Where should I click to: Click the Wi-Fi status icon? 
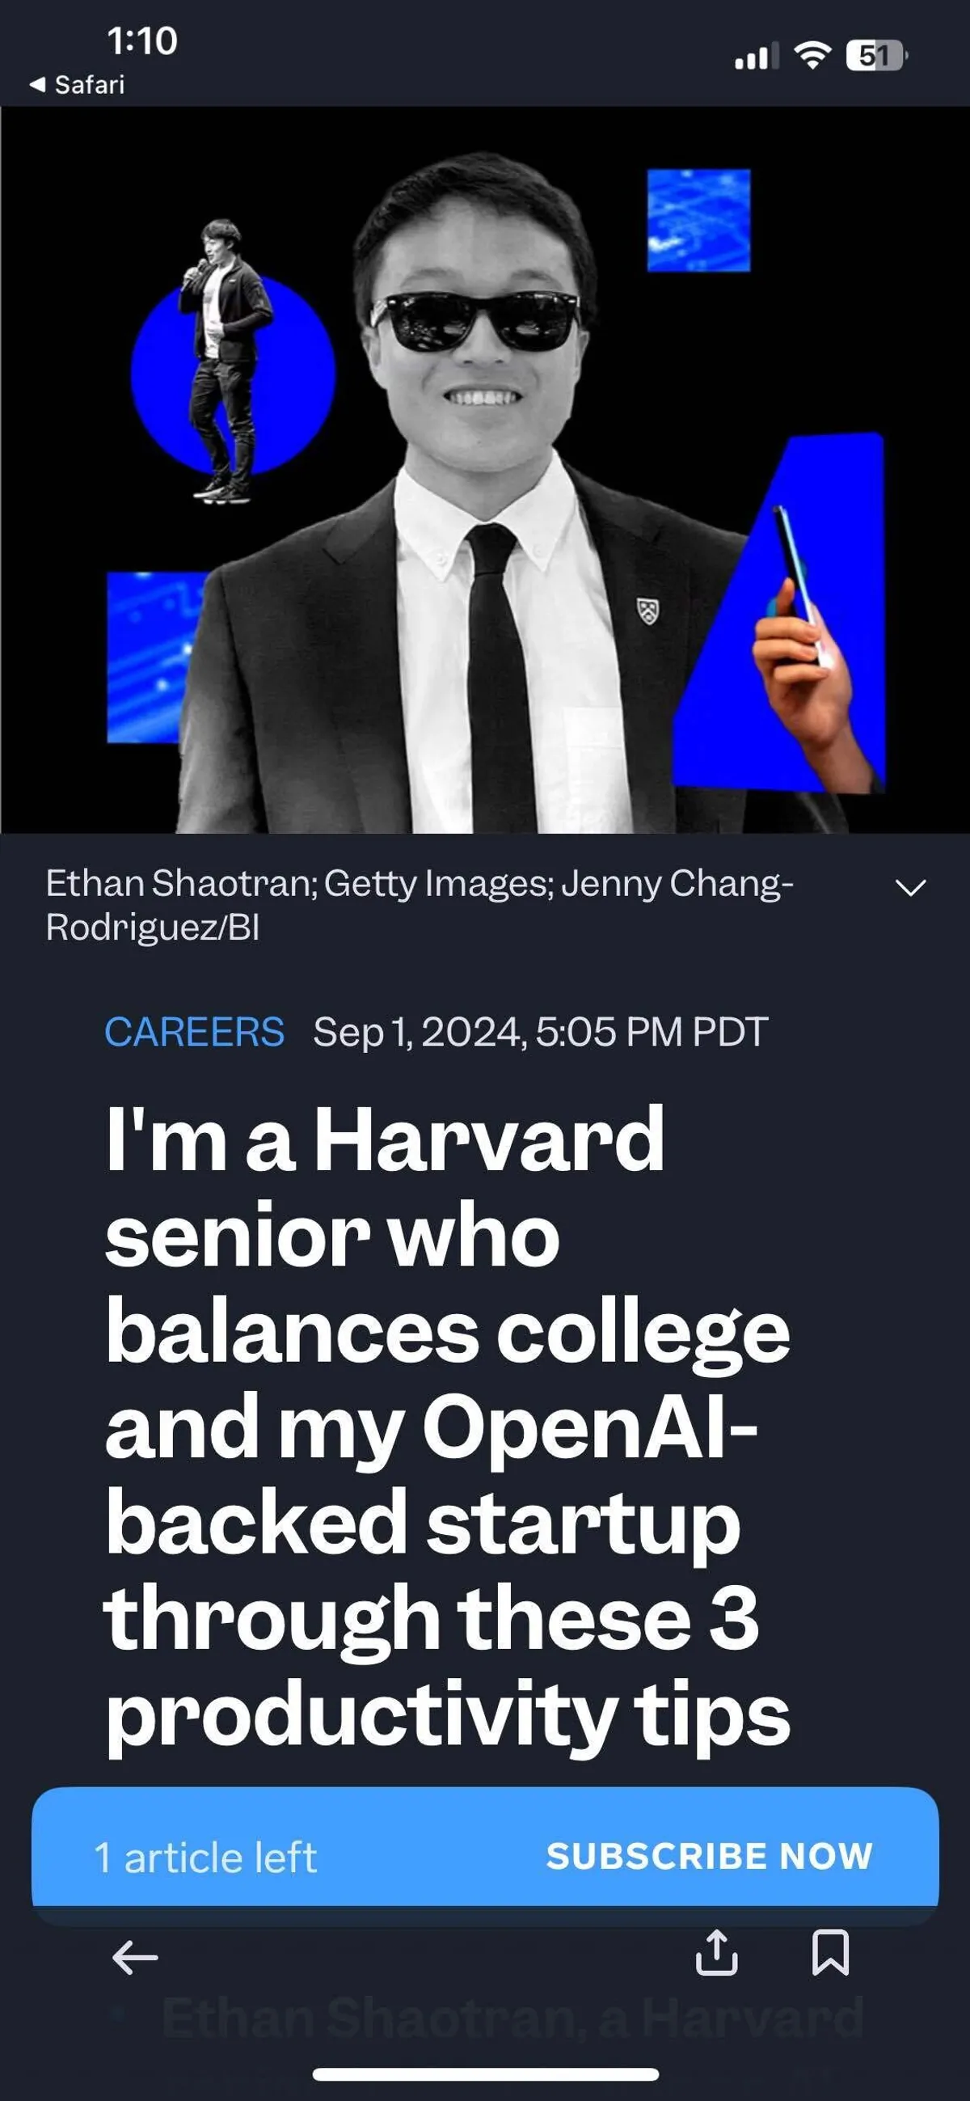click(x=812, y=56)
